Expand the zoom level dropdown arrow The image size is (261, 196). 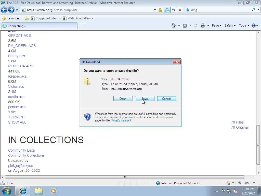tap(254, 183)
